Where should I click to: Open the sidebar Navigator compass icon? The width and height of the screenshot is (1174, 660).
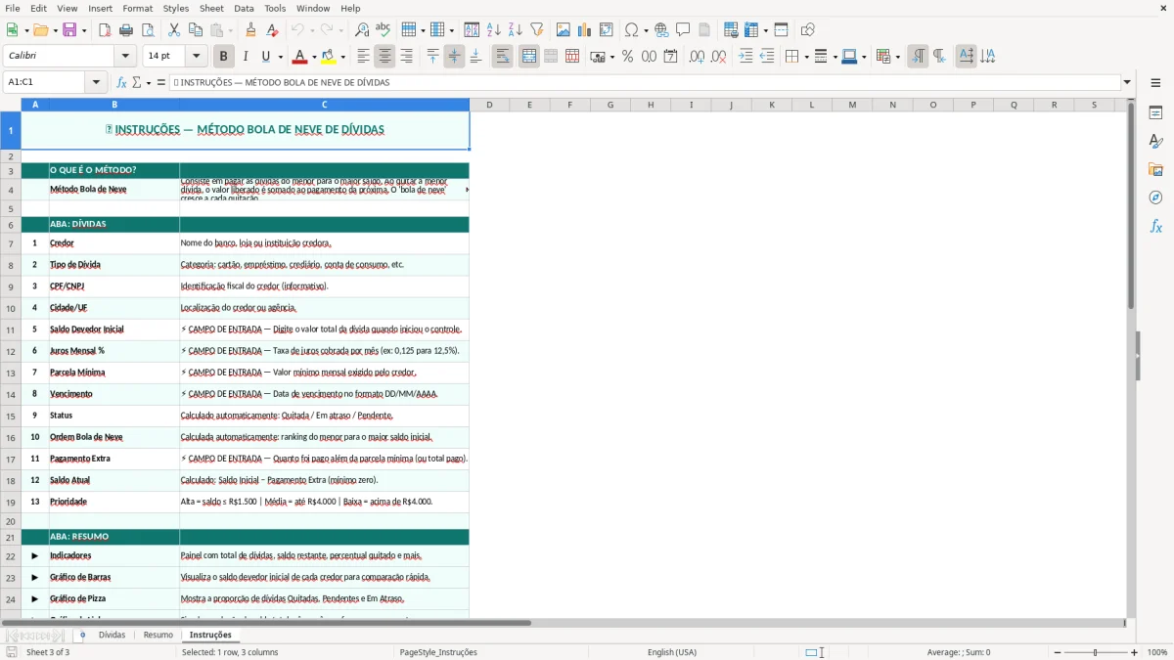(x=1155, y=198)
